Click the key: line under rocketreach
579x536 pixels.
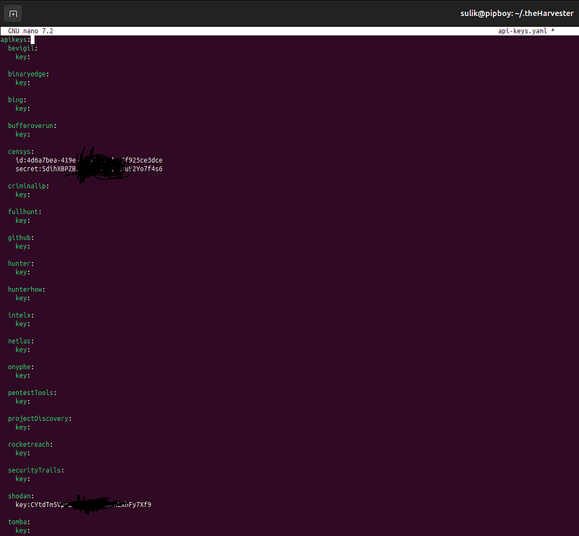click(23, 453)
